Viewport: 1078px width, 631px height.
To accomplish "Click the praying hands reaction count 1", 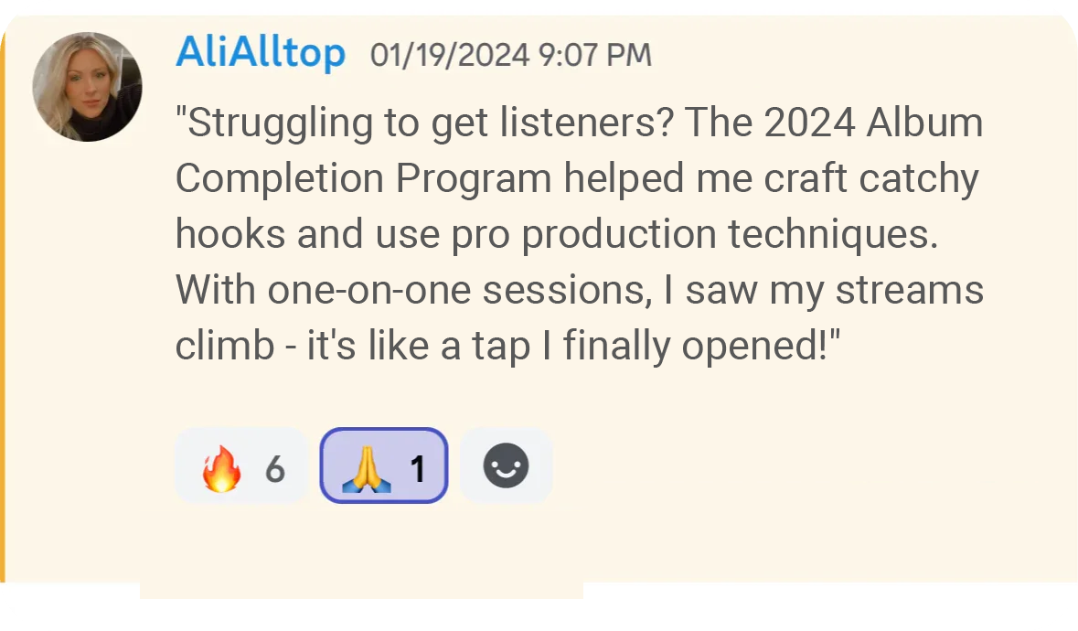I will [x=417, y=469].
